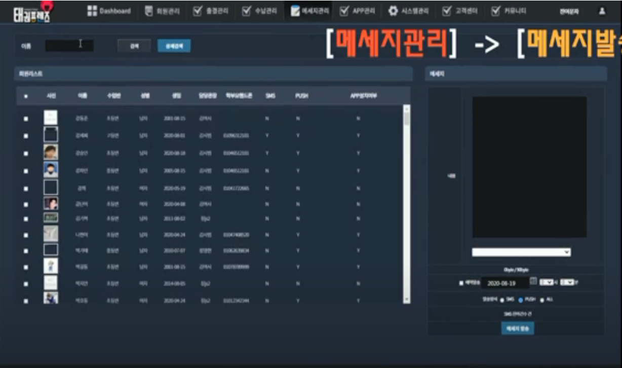The height and width of the screenshot is (368, 622).
Task: Open the 회원관리 menu icon
Action: click(148, 11)
